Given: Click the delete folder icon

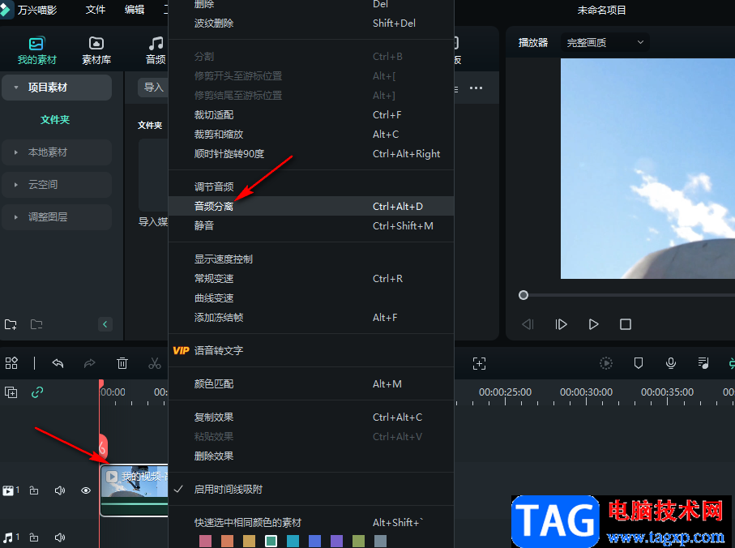Looking at the screenshot, I should [36, 324].
